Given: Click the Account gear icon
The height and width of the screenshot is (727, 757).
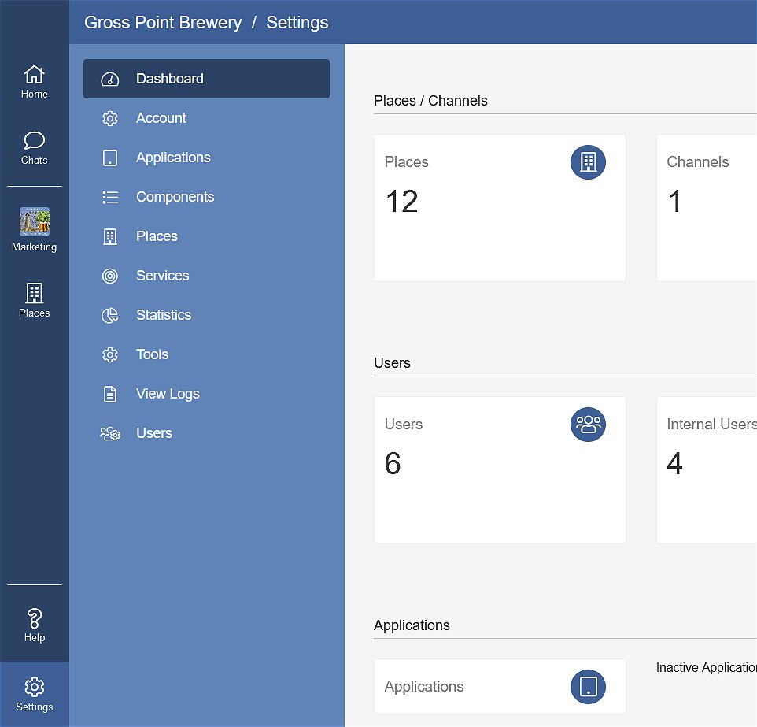Looking at the screenshot, I should (x=110, y=118).
